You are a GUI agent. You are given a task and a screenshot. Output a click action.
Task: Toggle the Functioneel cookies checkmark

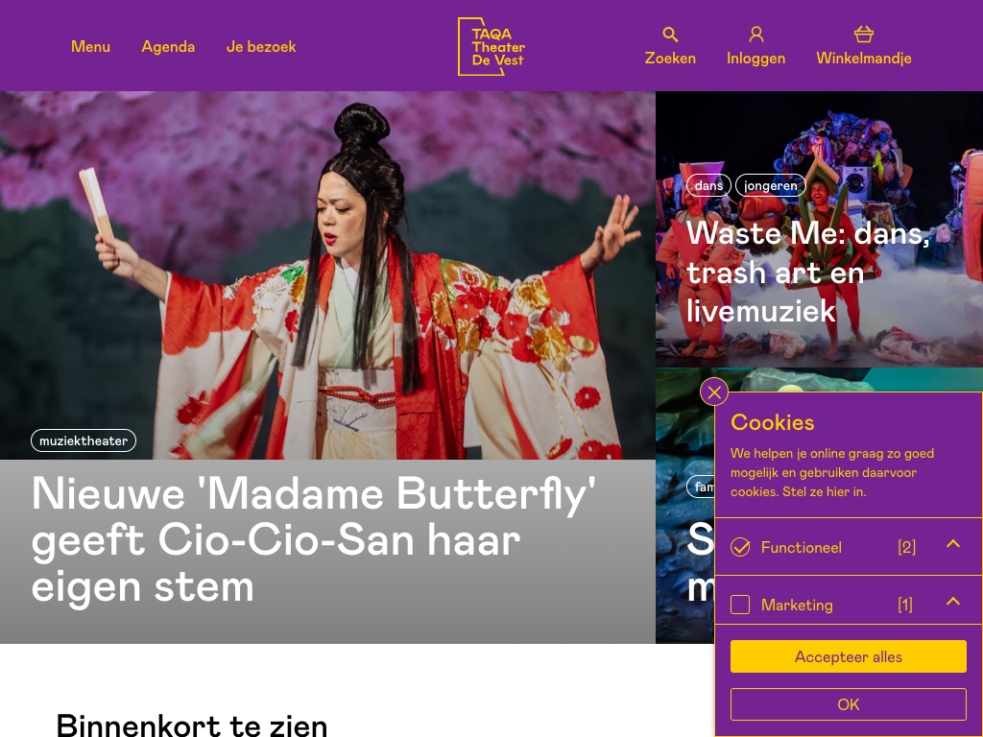point(740,547)
